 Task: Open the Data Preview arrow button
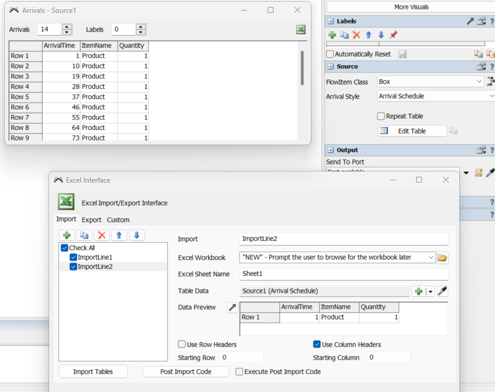pyautogui.click(x=232, y=307)
